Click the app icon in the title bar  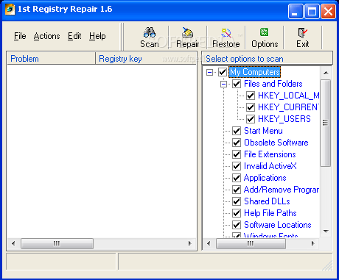point(10,10)
